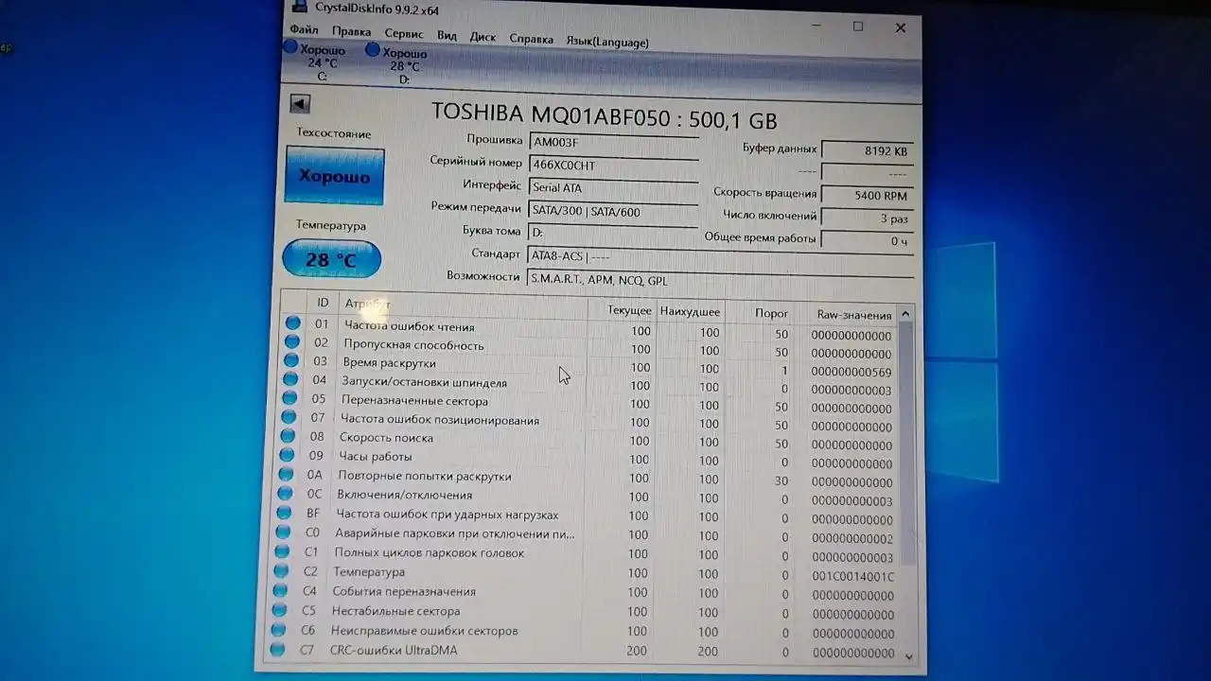Click the total power-on hours field 0 ч
Screen dimensions: 1211x681
click(x=867, y=241)
